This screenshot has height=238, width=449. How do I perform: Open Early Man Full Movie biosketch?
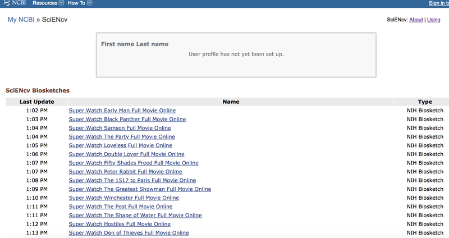[122, 111]
